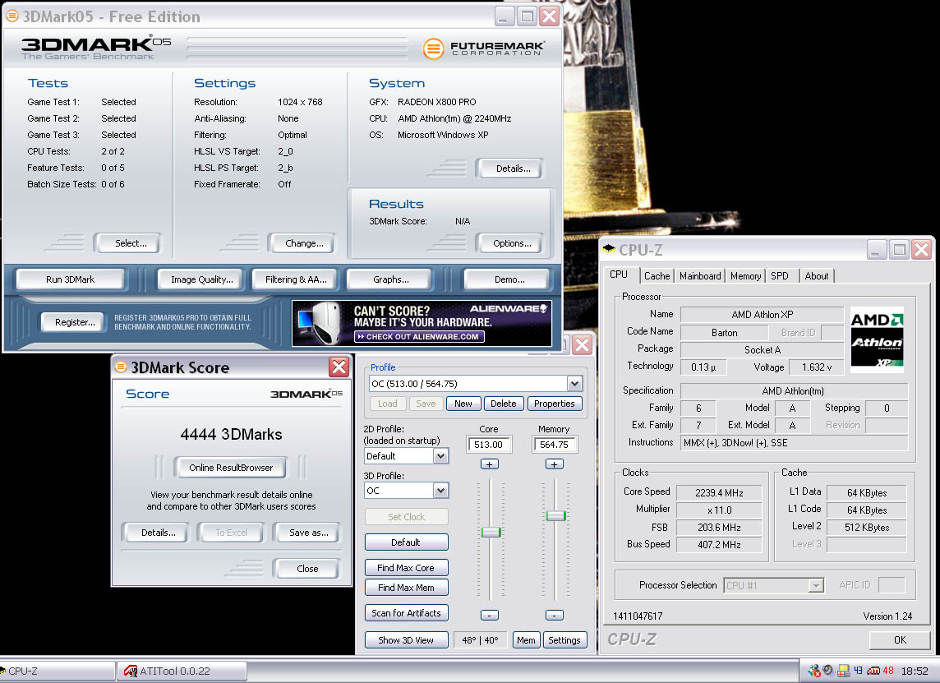Viewport: 940px width, 683px height.
Task: Maximize the CPU-Z window
Action: click(899, 250)
